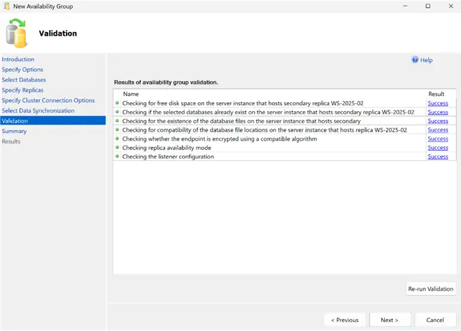This screenshot has width=461, height=331.
Task: Select 'Checking for compatibility of the database file locations' row
Action: click(264, 130)
